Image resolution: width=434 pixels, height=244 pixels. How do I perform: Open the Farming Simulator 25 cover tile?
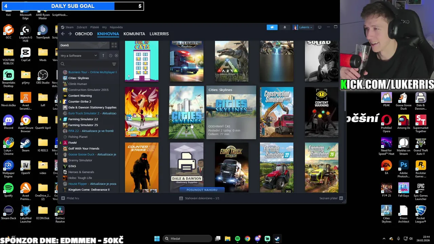click(321, 167)
